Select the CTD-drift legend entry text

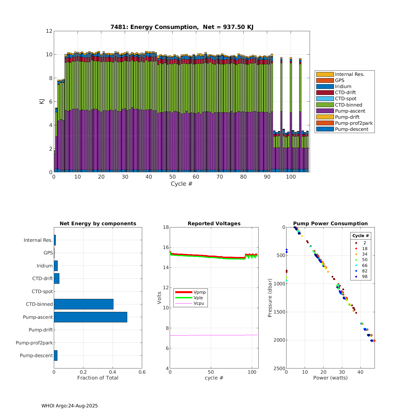(x=345, y=92)
